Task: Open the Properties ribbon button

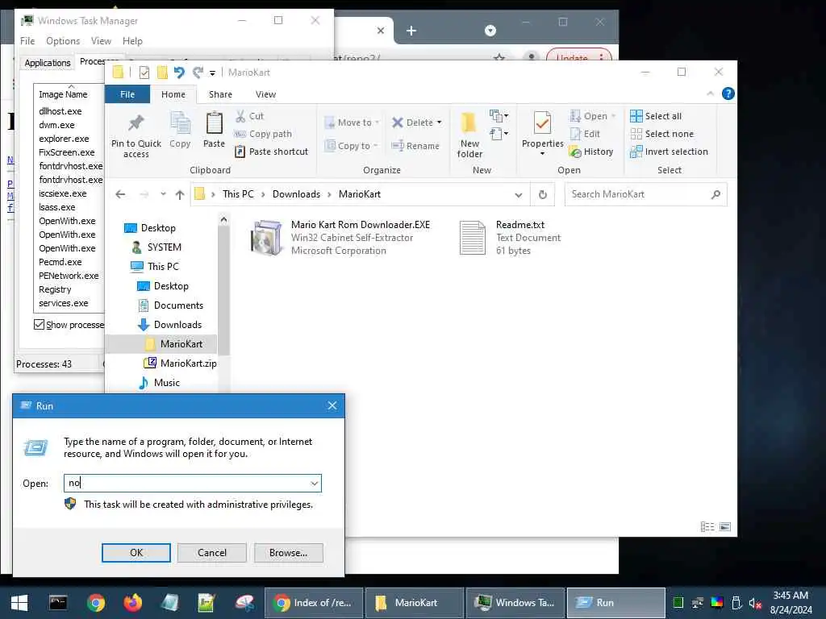Action: point(543,134)
